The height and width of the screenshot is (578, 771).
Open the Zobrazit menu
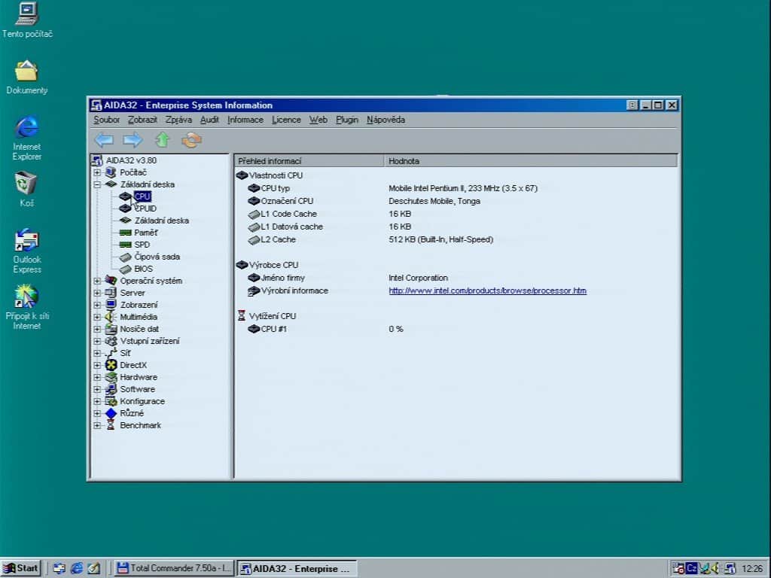[142, 120]
